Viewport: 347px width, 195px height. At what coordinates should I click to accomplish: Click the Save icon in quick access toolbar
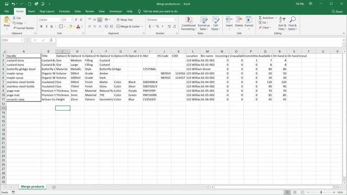7,4
